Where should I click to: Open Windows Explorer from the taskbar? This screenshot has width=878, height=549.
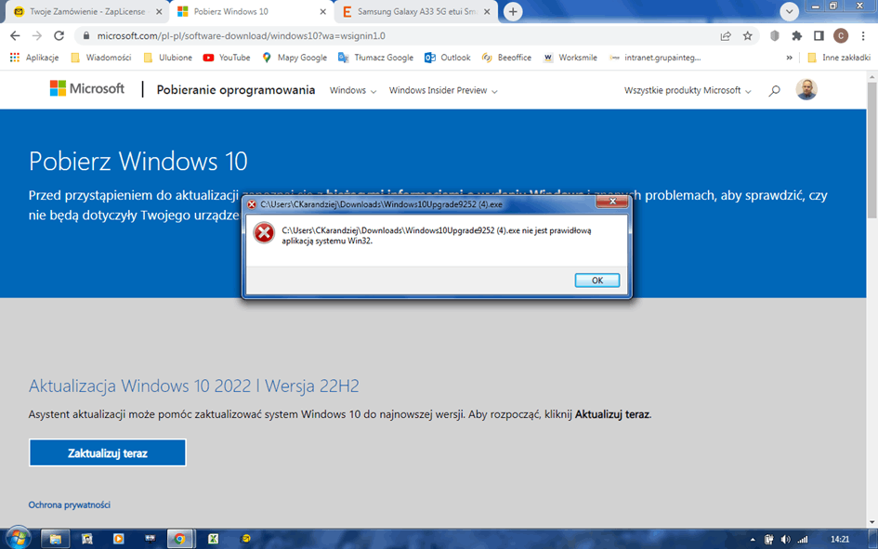click(55, 539)
